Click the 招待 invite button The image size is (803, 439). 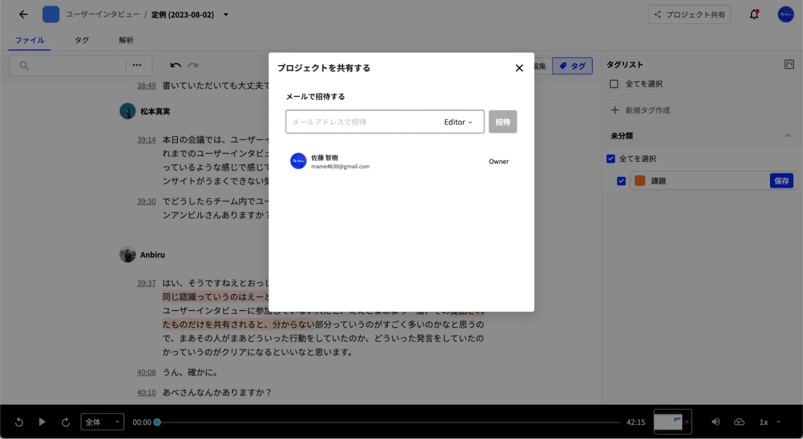502,122
